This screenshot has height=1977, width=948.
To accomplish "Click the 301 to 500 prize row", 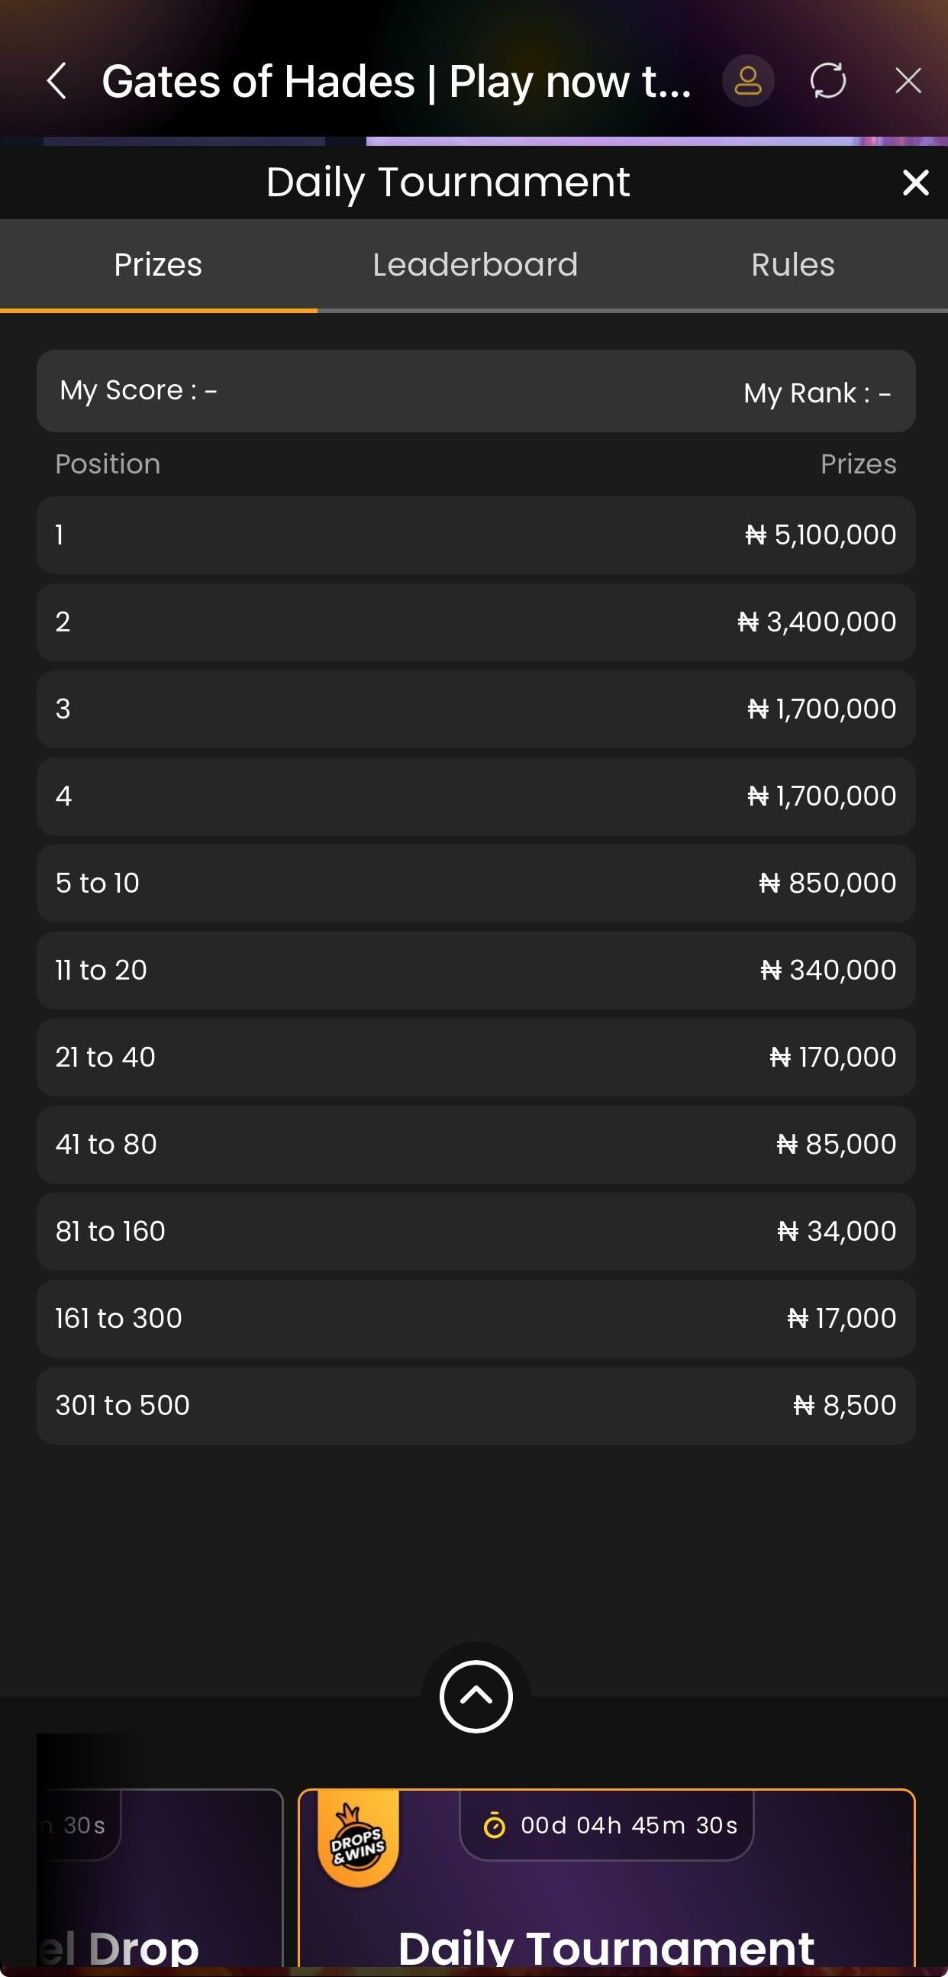I will click(x=476, y=1405).
